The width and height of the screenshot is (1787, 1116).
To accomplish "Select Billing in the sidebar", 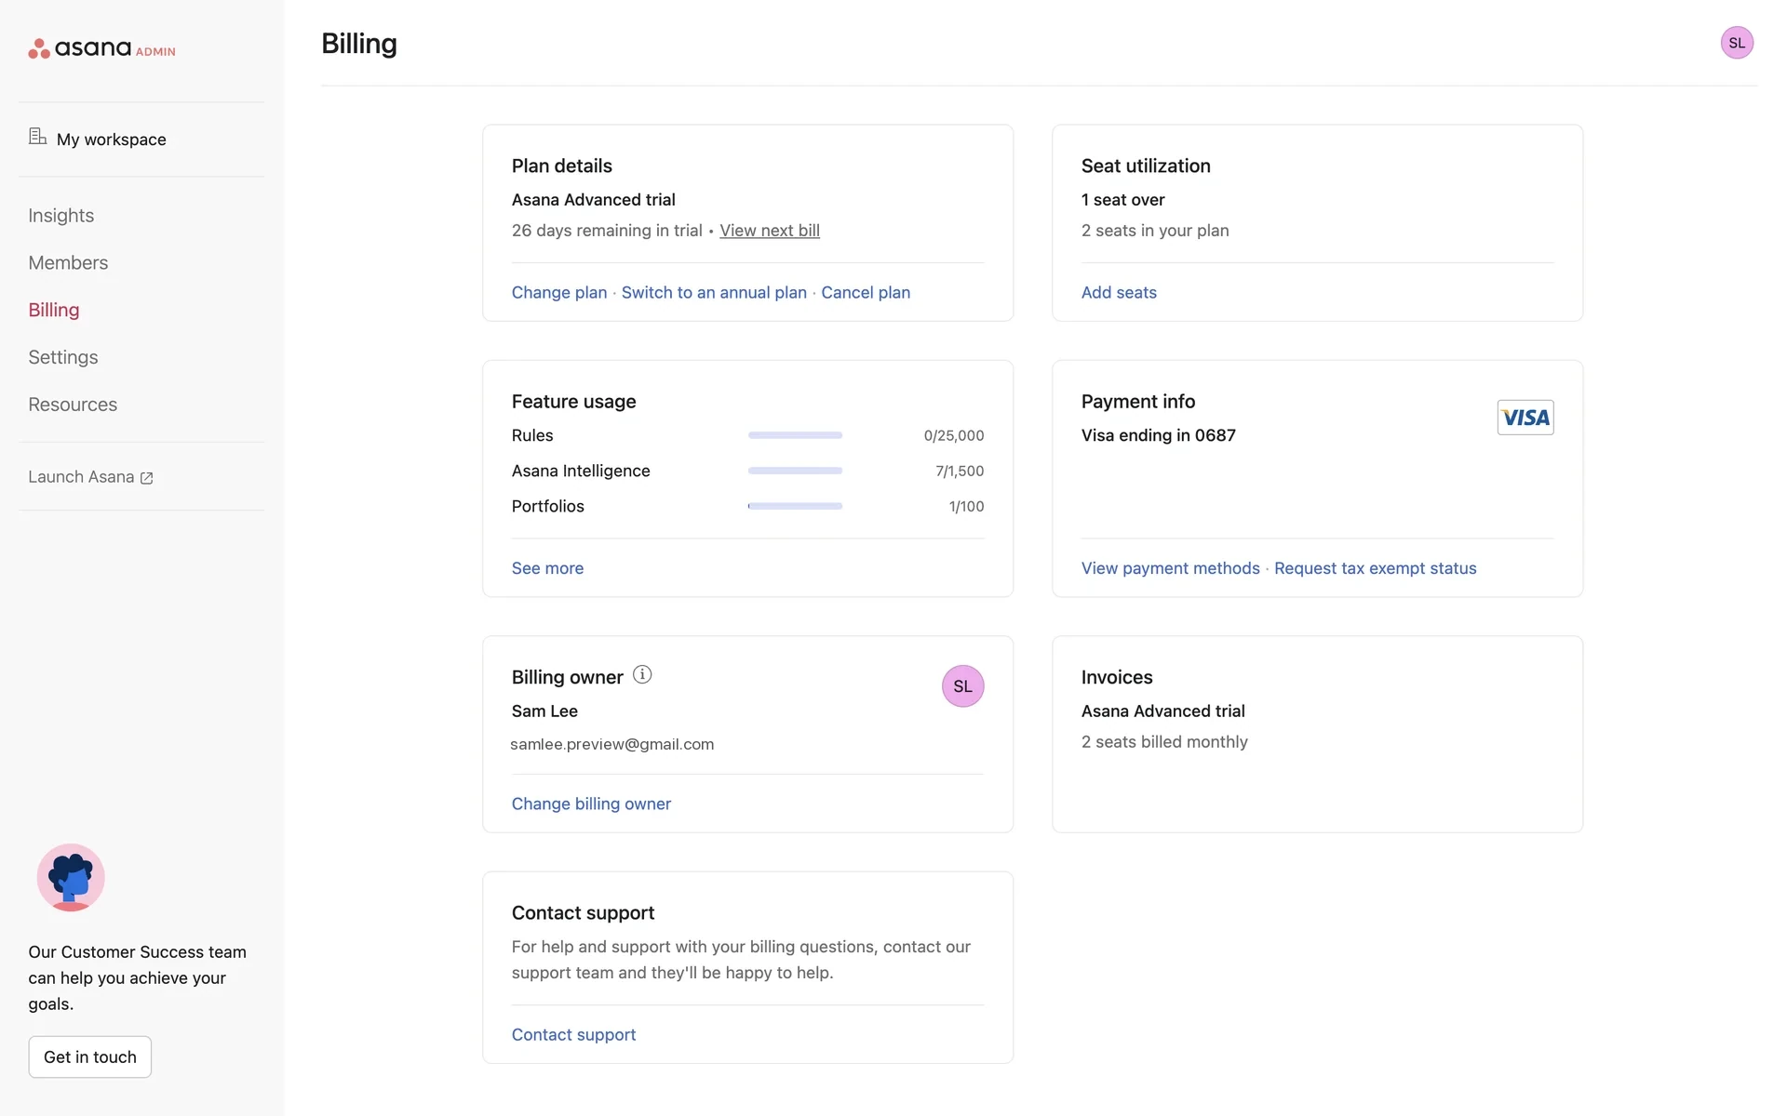I will (54, 311).
